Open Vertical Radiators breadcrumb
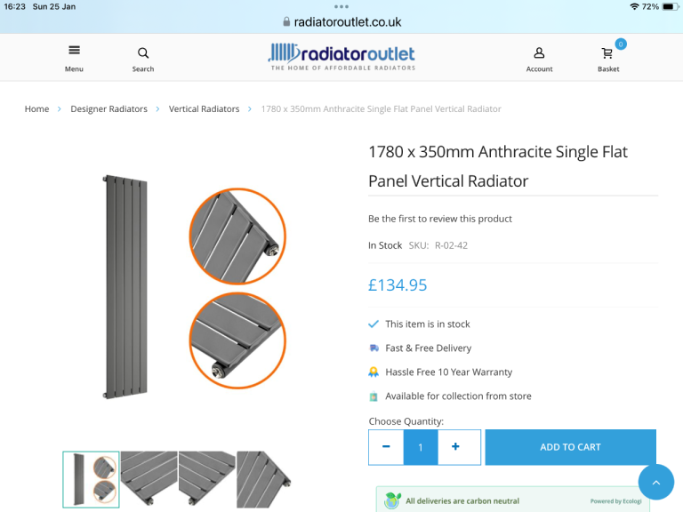Image resolution: width=683 pixels, height=512 pixels. (204, 108)
